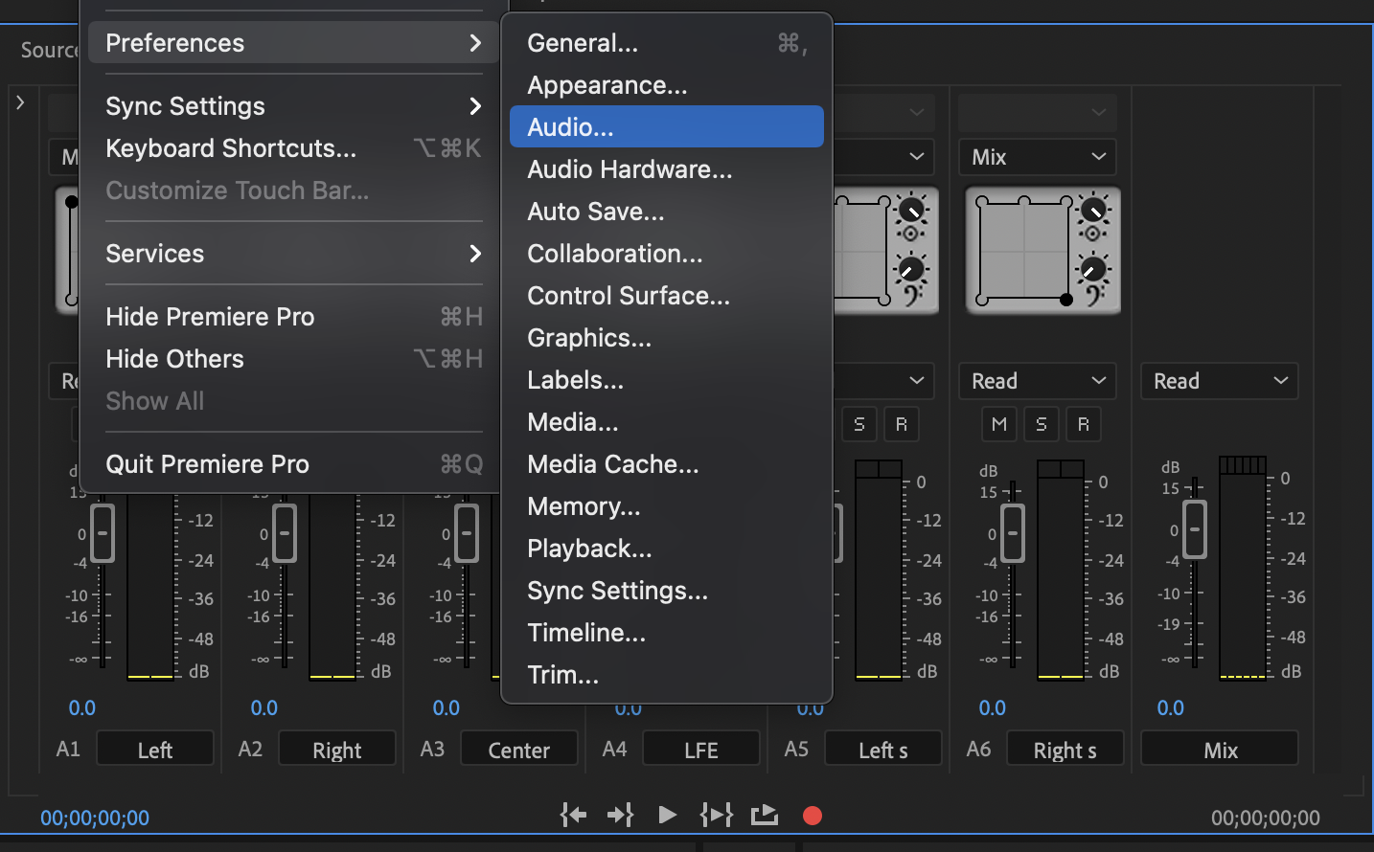Adjust the A6 surround panner puck
This screenshot has width=1374, height=852.
(x=1066, y=300)
